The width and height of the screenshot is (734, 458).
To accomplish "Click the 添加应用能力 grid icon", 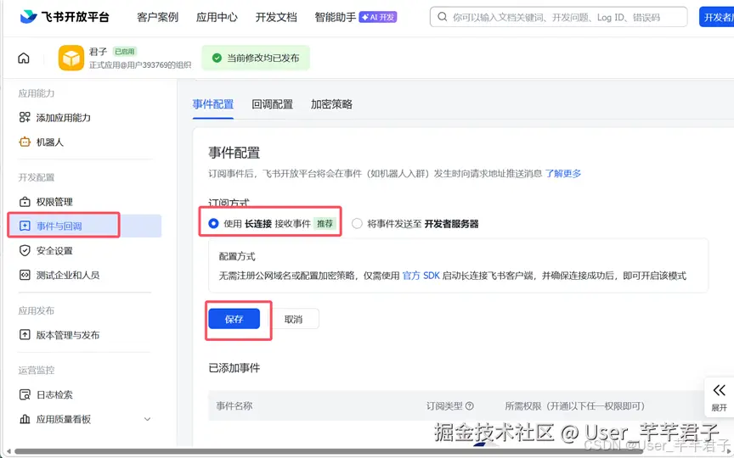I will pyautogui.click(x=25, y=117).
